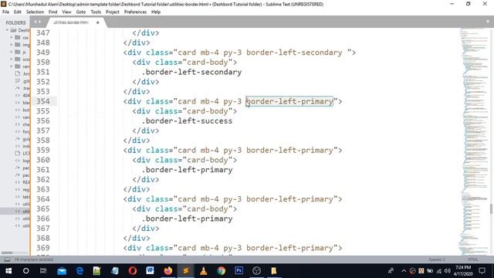Viewport: 494px width, 278px height.
Task: Click the vertical scrollbar handle on the right edge
Action: pos(492,208)
